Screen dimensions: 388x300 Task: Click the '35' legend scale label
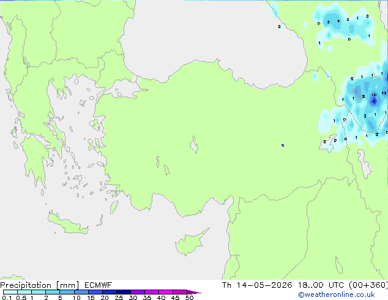[147, 298]
